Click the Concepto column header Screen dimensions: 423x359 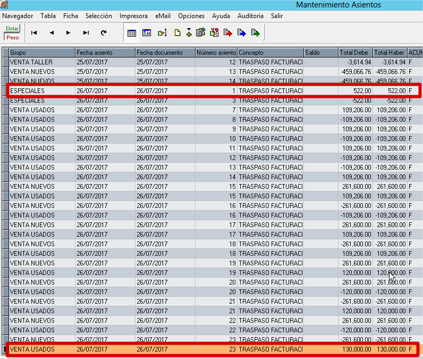pyautogui.click(x=270, y=53)
